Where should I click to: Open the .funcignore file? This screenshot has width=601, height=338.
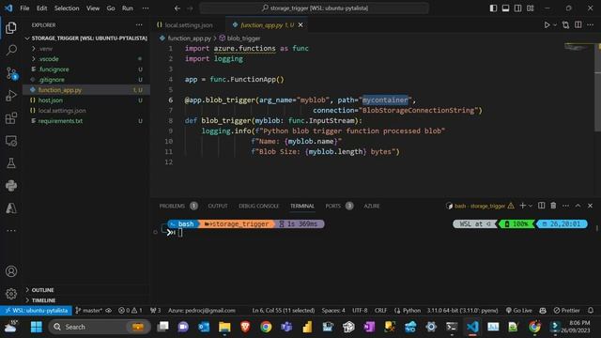(86, 69)
